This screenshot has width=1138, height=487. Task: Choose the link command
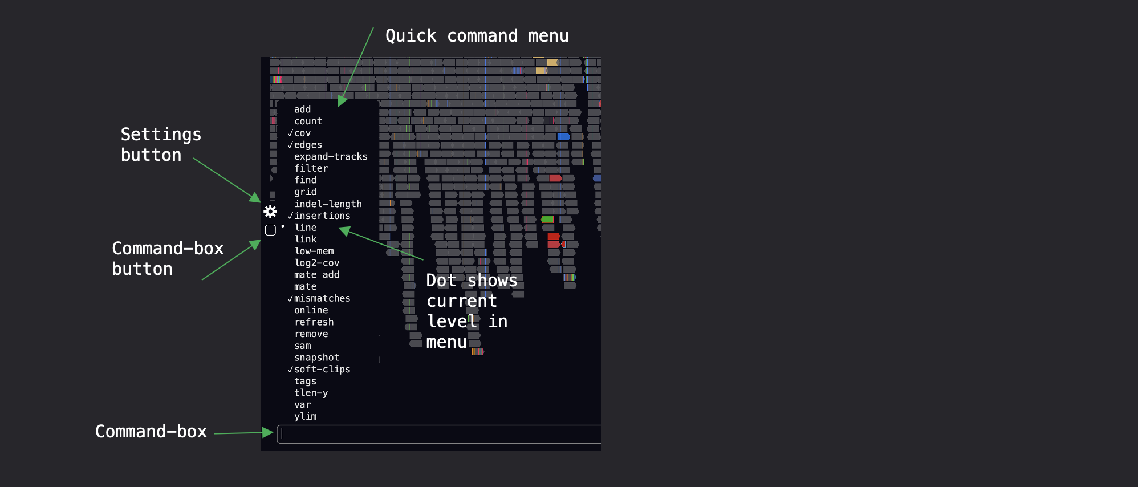point(306,240)
